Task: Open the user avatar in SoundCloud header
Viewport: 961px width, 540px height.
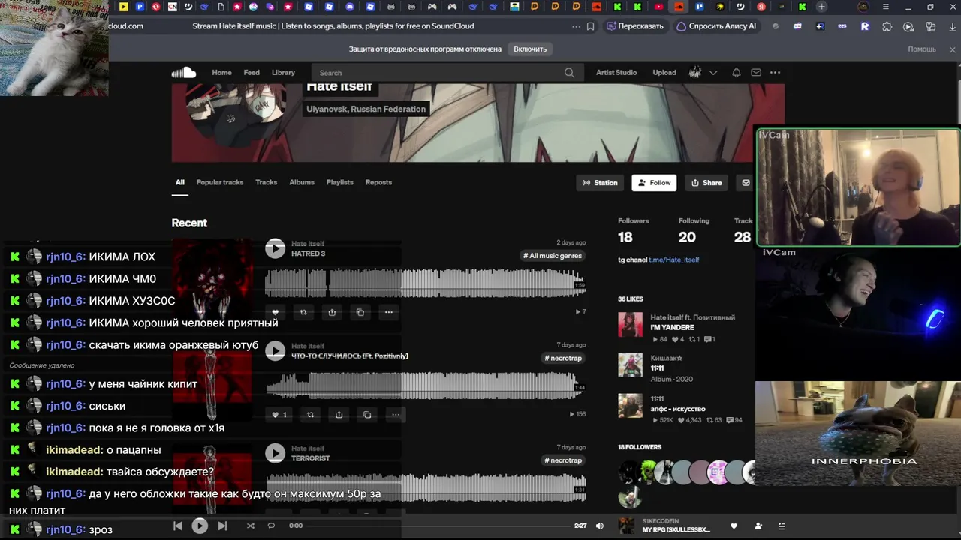Action: click(x=695, y=73)
